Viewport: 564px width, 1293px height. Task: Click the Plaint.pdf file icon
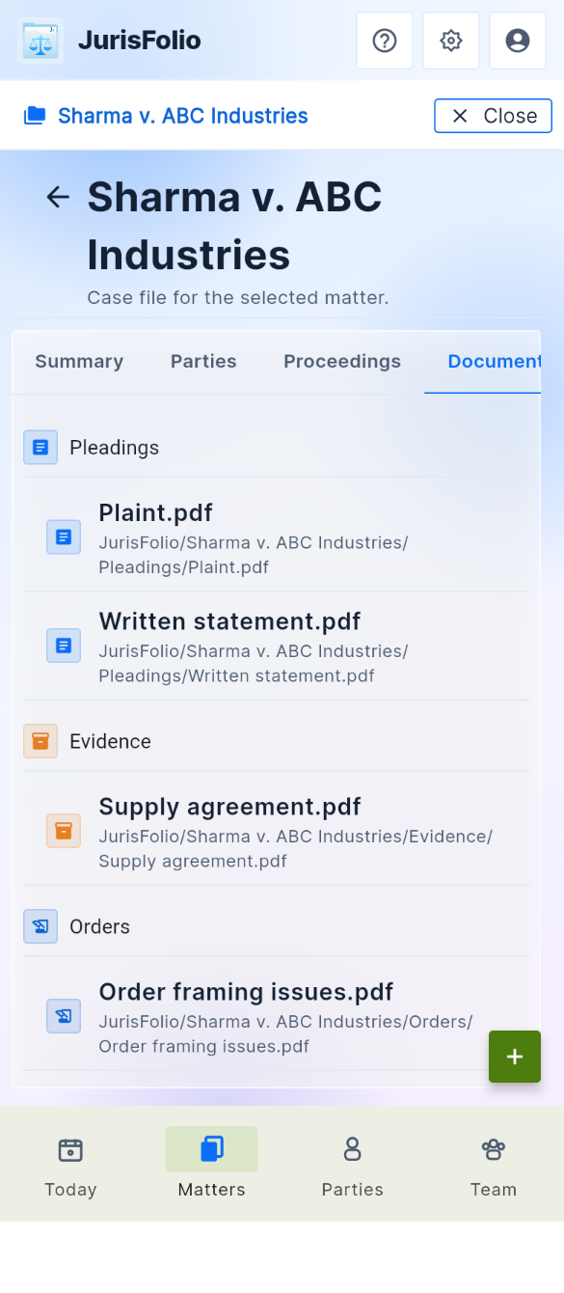(x=64, y=536)
